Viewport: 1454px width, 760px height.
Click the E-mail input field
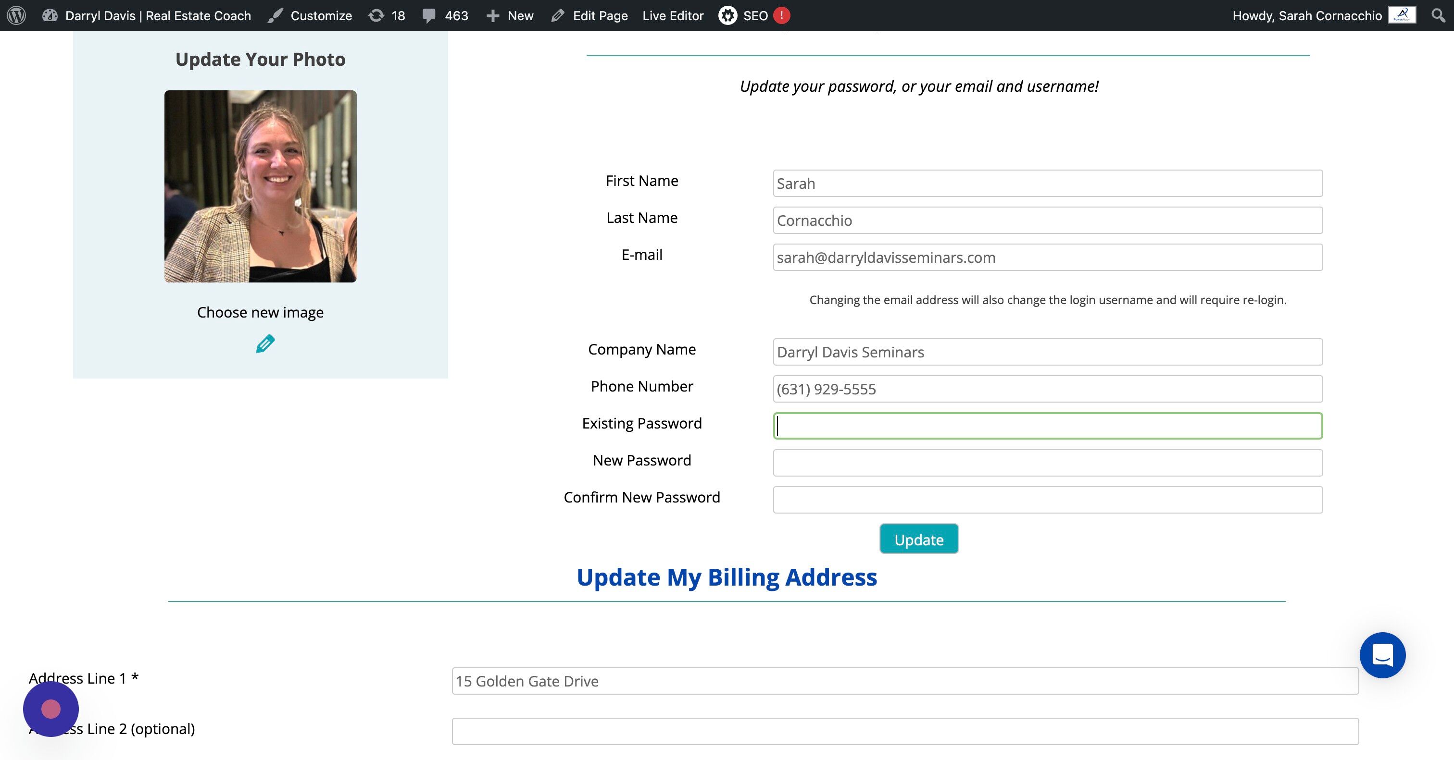[x=1047, y=257]
